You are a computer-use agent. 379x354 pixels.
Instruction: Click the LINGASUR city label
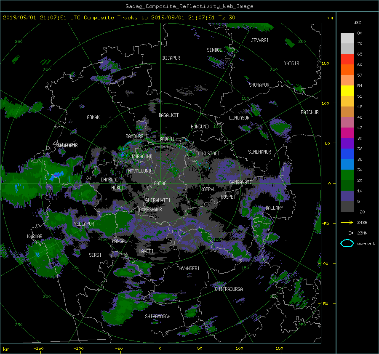point(239,118)
